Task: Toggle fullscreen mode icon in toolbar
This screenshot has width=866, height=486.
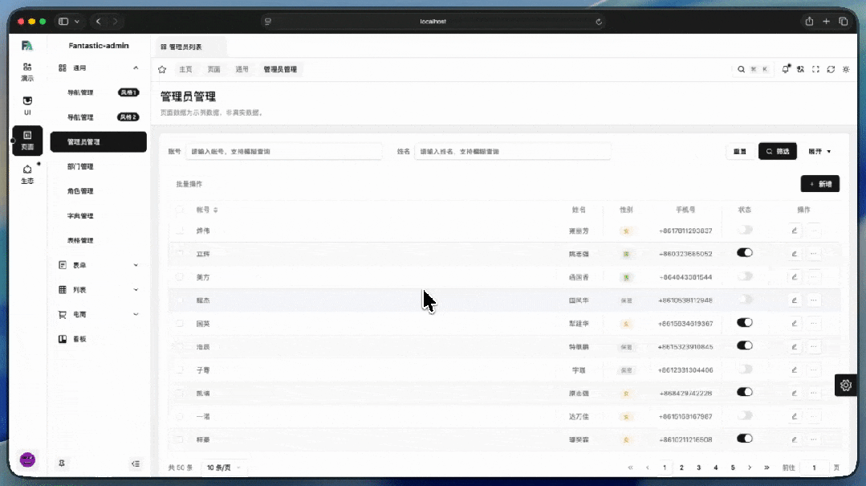Action: tap(815, 69)
